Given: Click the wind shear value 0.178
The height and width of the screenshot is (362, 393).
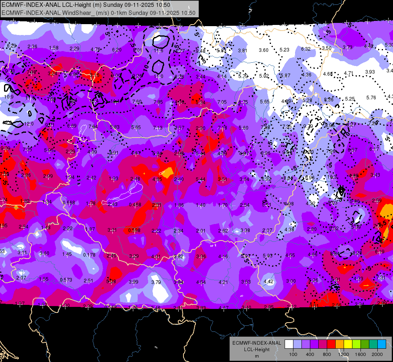Looking at the screenshot, I should coord(89,255).
